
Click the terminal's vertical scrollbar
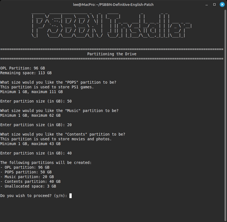pos(225,111)
